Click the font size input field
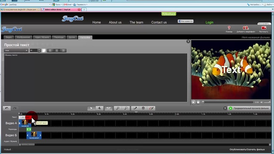This screenshot has width=274, height=154. [x=34, y=50]
